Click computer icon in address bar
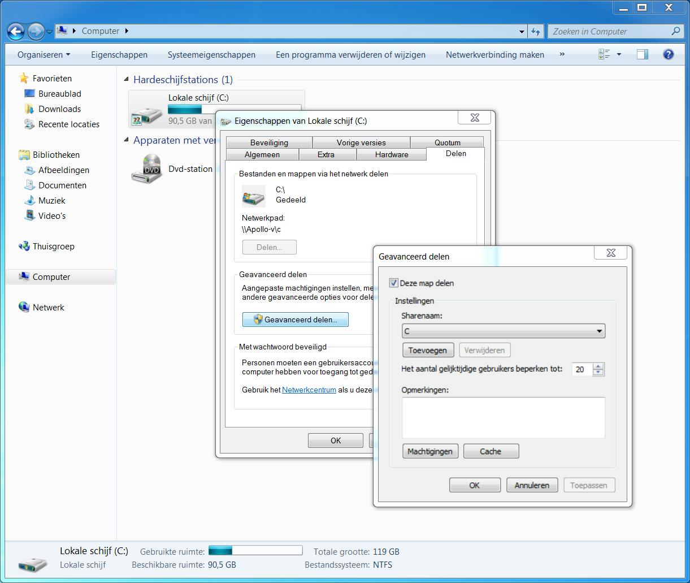 pos(63,31)
